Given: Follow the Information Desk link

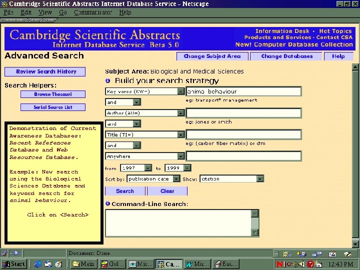Looking at the screenshot, I should 282,31.
